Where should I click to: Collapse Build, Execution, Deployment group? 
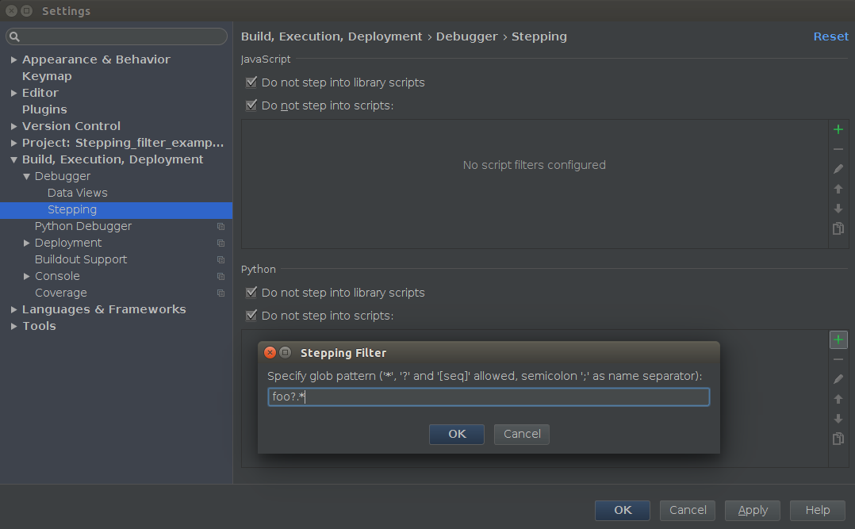pyautogui.click(x=13, y=159)
